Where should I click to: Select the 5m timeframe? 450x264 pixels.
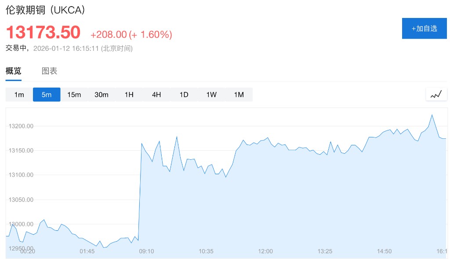pyautogui.click(x=47, y=95)
